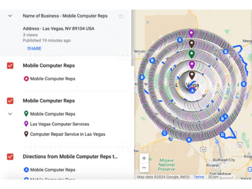The height and width of the screenshot is (189, 252).
Task: Click the zoom in button
Action: pos(144,158)
